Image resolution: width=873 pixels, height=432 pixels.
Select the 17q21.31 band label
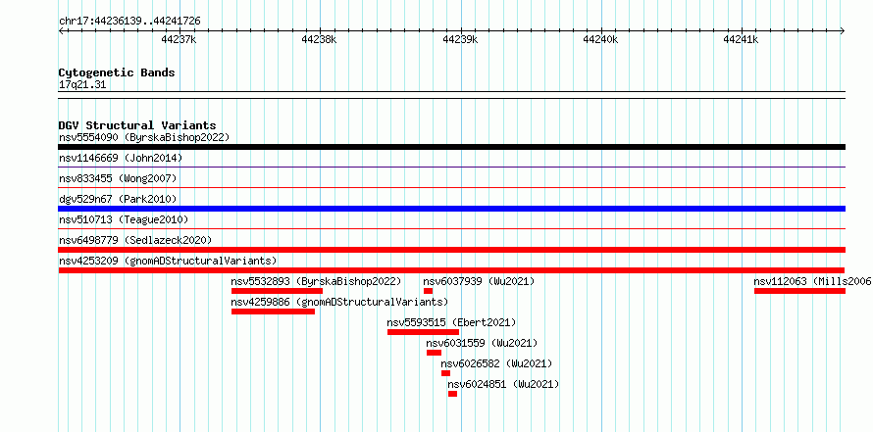[x=82, y=85]
